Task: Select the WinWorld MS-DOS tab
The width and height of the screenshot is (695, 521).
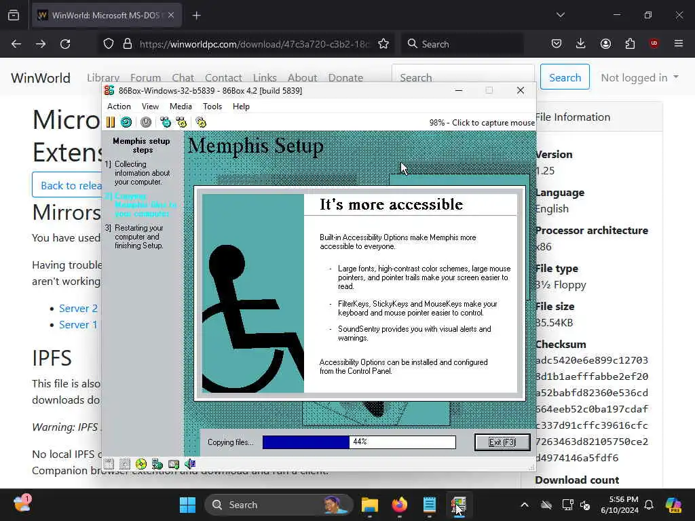Action: [x=107, y=15]
